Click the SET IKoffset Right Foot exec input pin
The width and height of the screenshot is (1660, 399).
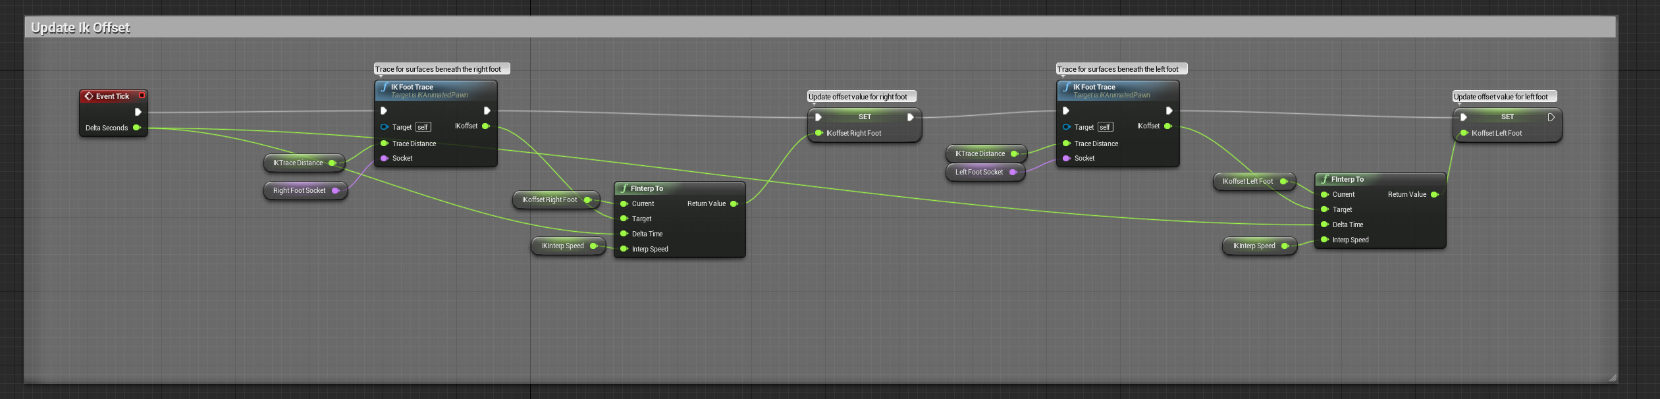818,117
